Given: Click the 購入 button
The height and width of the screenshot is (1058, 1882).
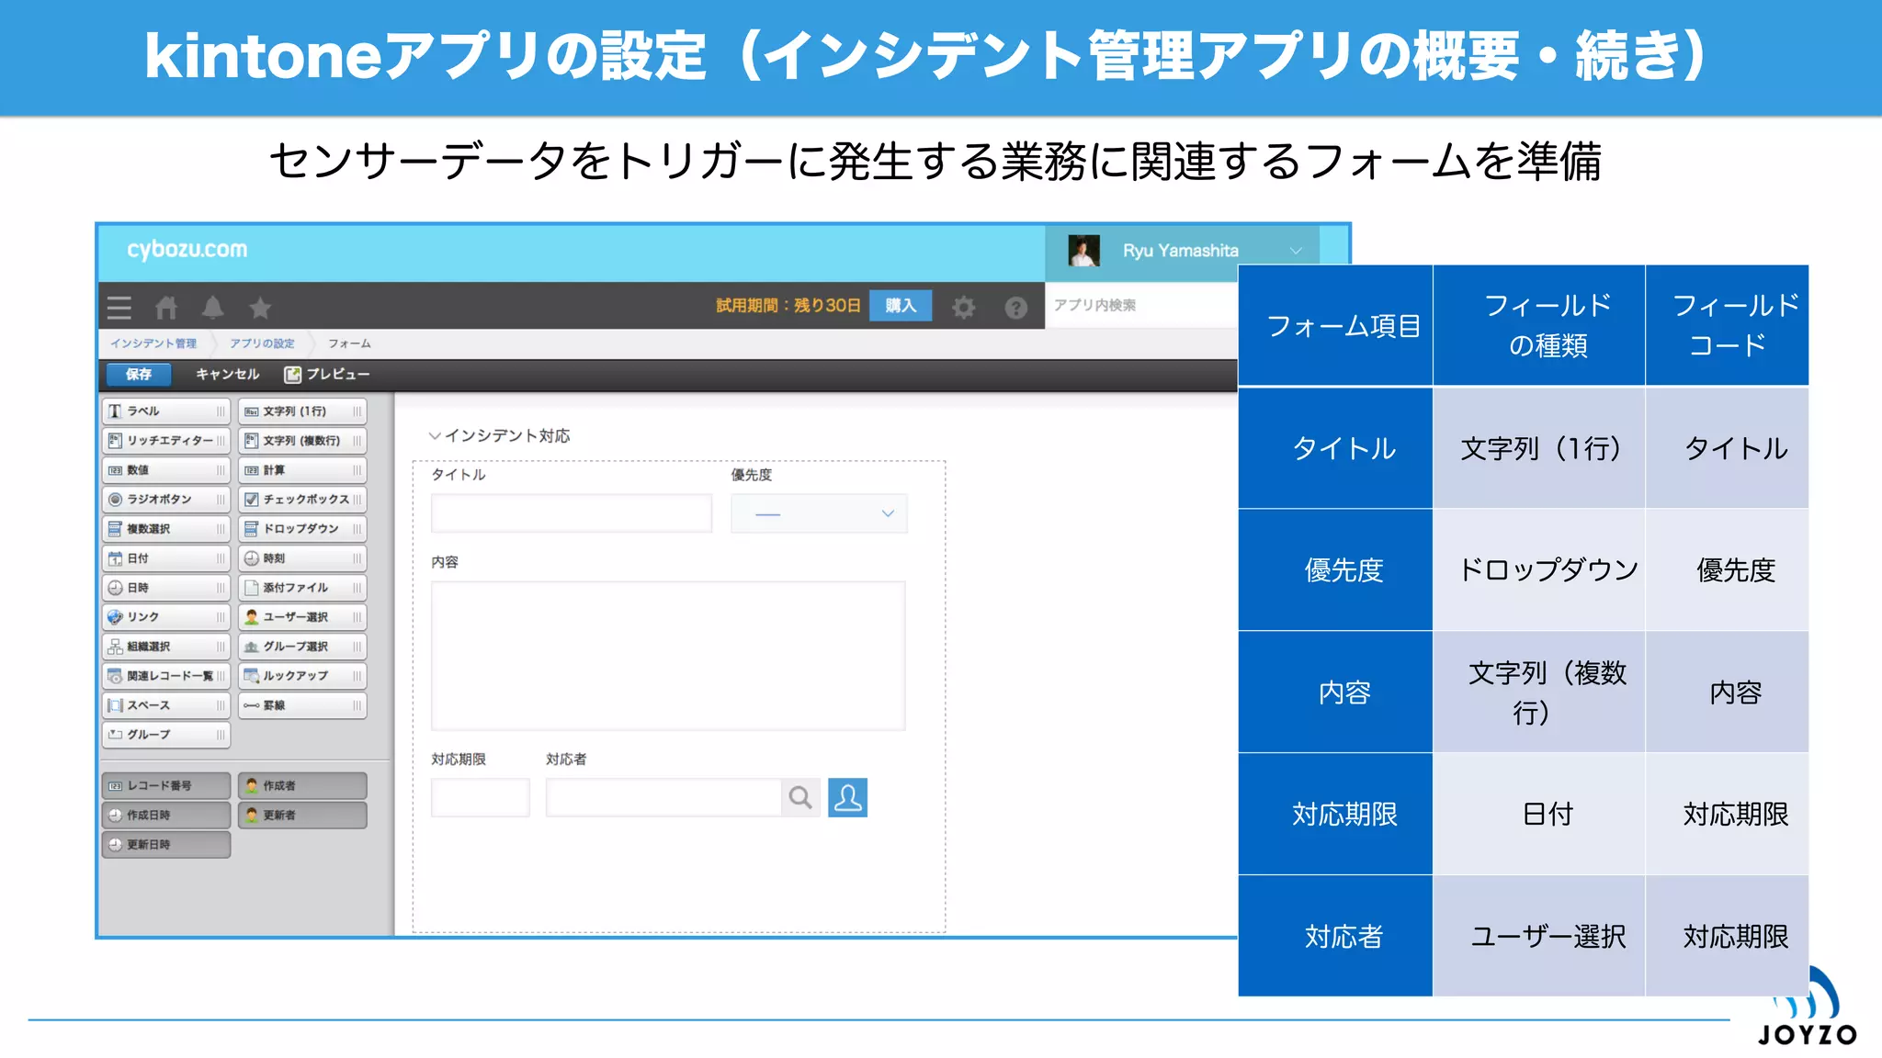Looking at the screenshot, I should [x=901, y=305].
